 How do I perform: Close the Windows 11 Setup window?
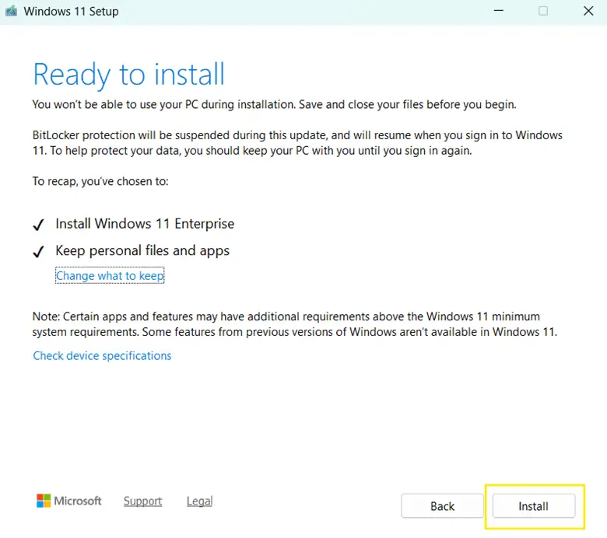click(x=588, y=11)
